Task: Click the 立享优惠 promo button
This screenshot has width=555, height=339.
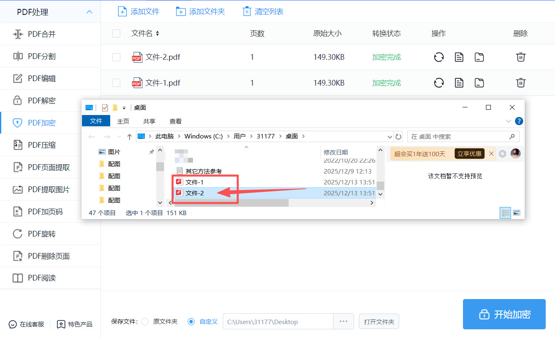Action: (469, 153)
